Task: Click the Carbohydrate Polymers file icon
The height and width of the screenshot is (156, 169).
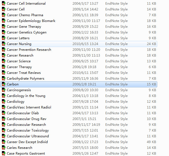Action: point(4,78)
